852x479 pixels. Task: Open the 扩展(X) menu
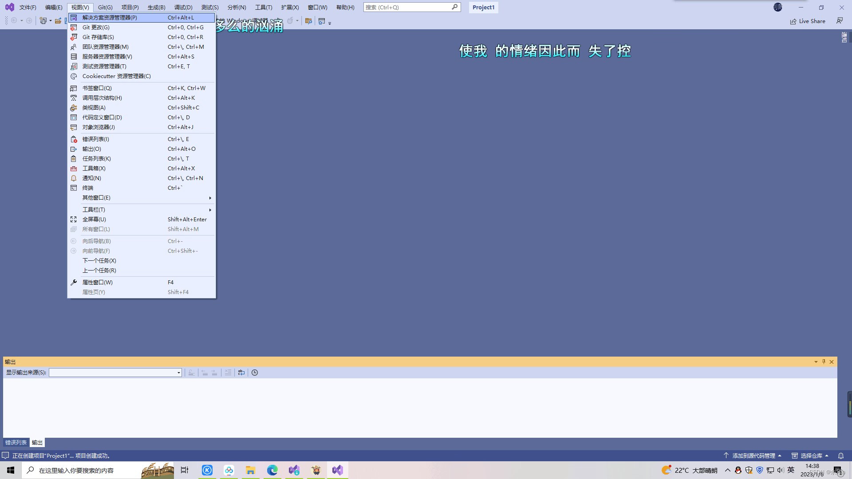point(290,8)
